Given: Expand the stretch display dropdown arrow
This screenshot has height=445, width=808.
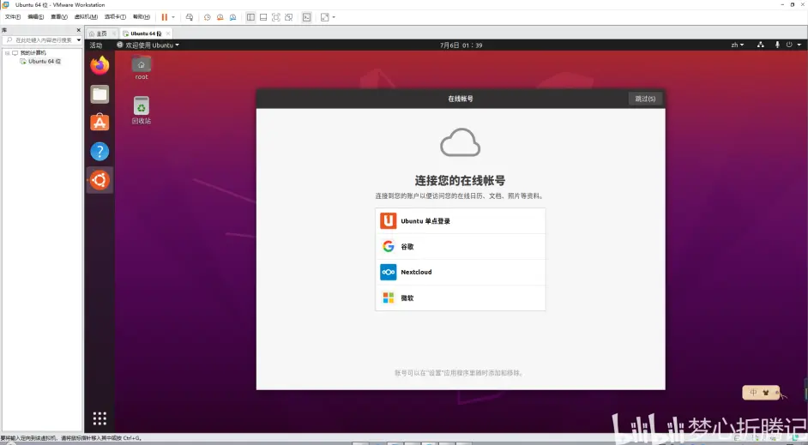Looking at the screenshot, I should pos(334,17).
